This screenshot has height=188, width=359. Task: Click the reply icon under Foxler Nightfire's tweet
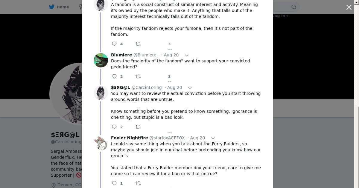[x=114, y=183]
